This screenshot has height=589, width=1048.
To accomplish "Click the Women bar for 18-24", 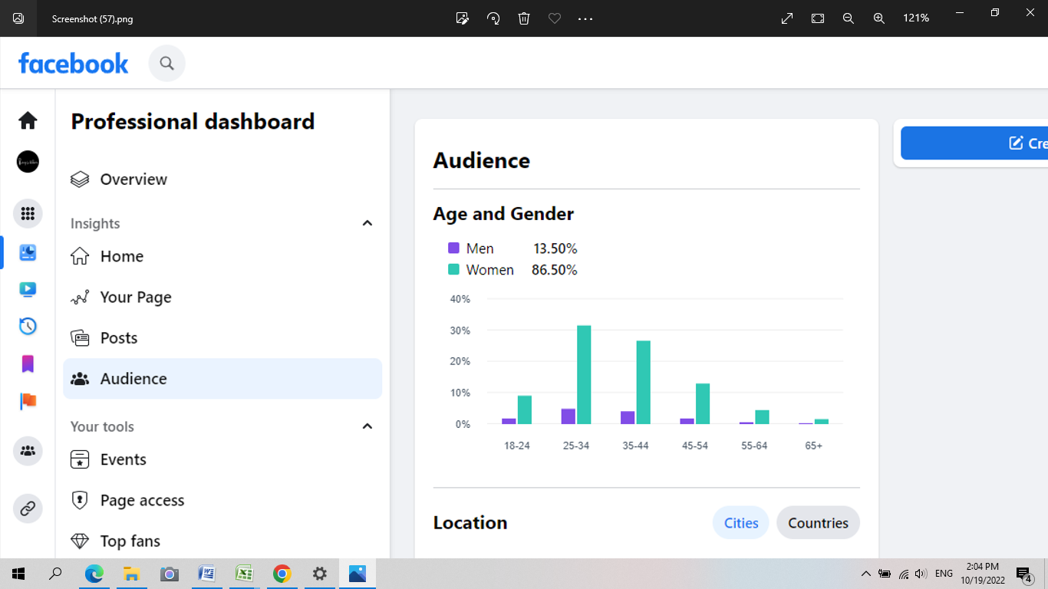I will click(x=525, y=410).
